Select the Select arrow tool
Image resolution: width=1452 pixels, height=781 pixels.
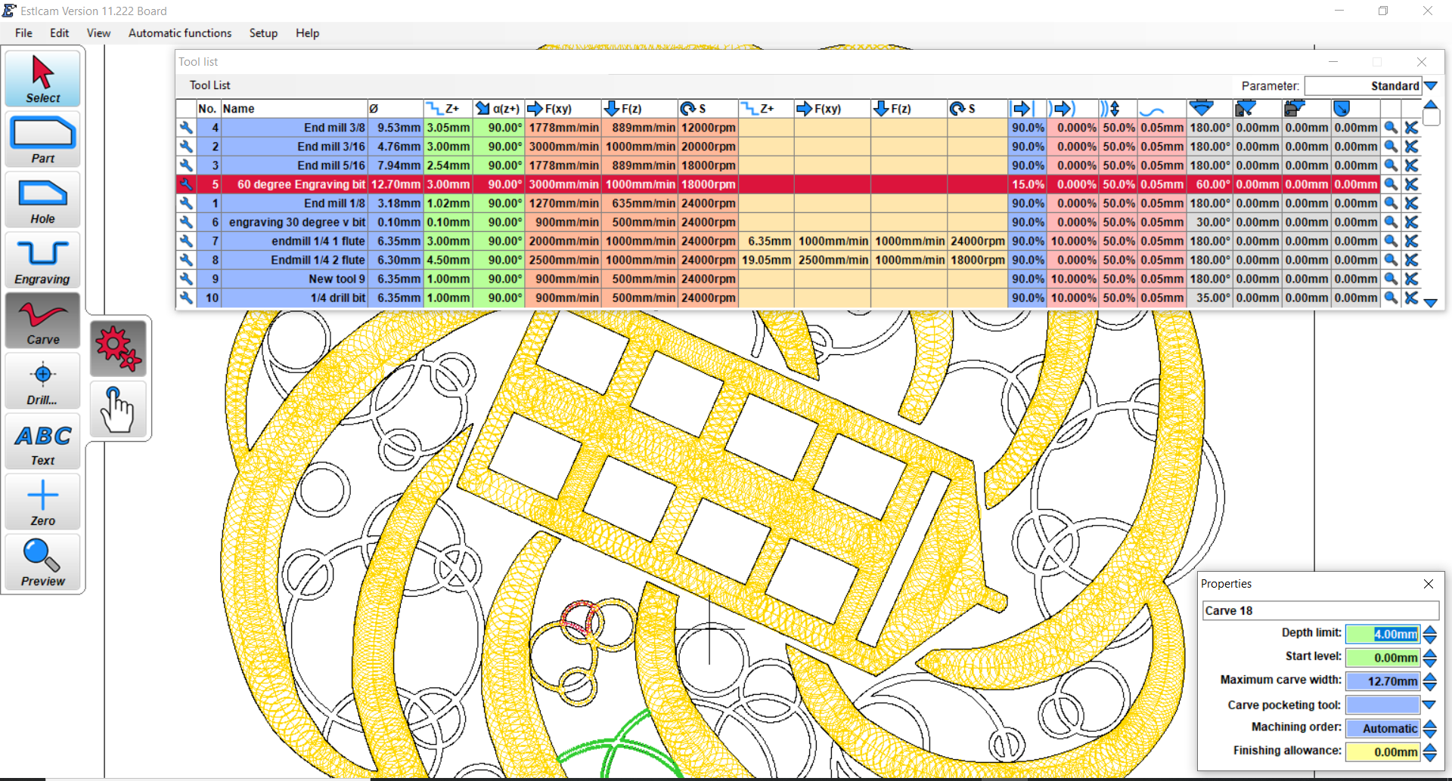43,78
